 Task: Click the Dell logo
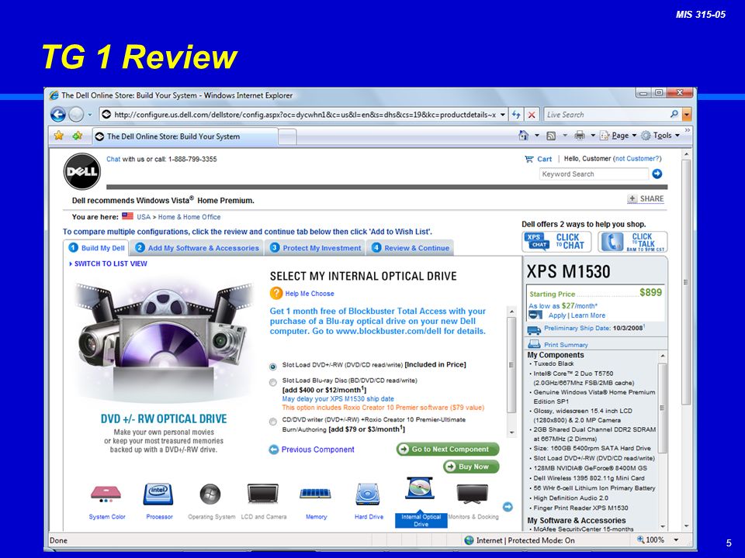pos(81,171)
